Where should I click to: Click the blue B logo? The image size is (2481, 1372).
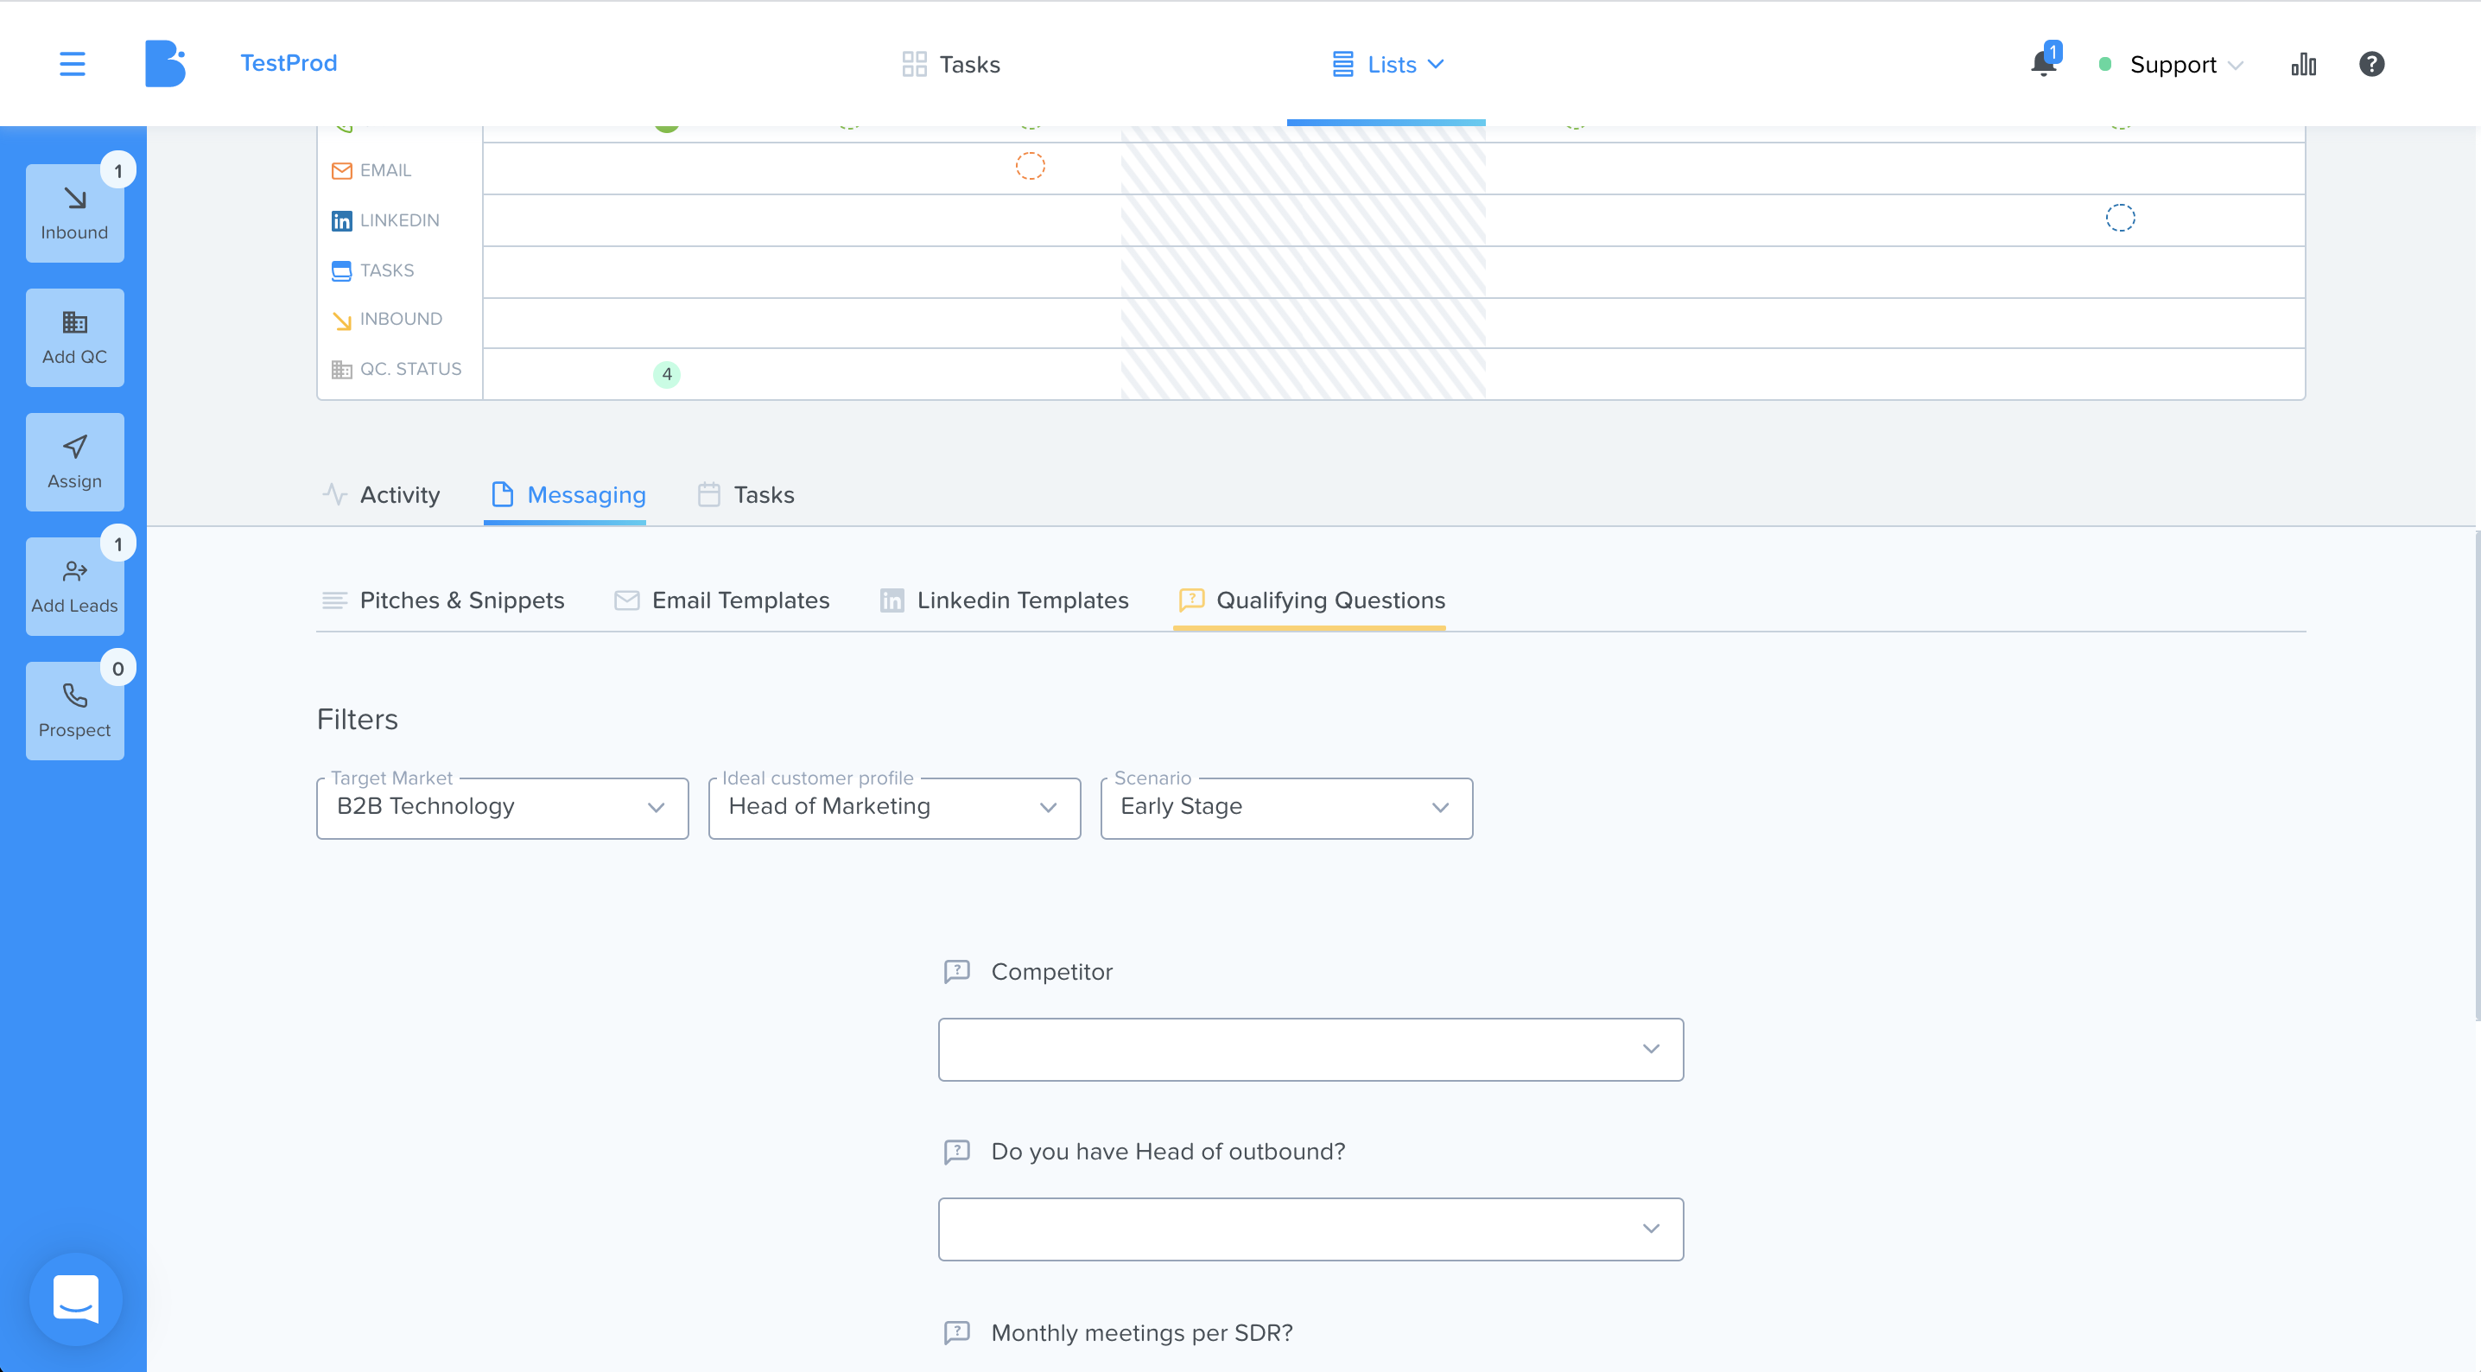coord(165,64)
